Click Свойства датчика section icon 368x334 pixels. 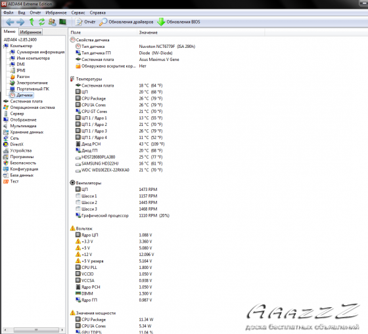[x=72, y=40]
